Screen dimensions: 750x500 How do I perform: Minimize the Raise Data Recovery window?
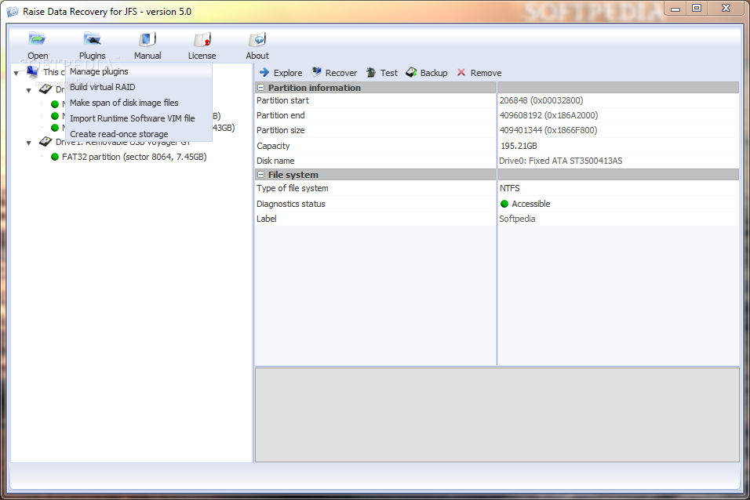(x=675, y=8)
